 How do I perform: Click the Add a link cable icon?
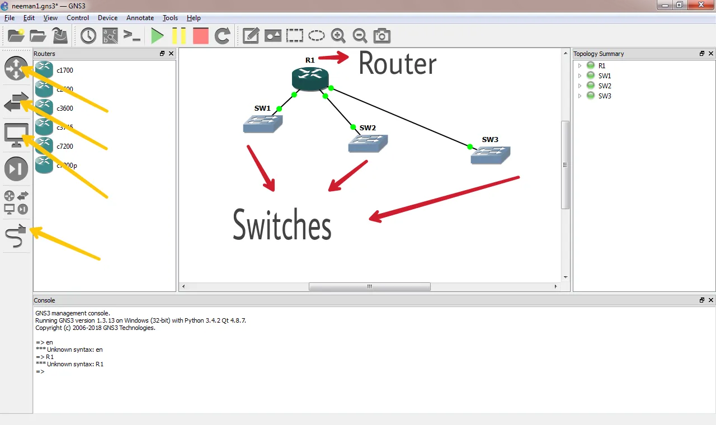coord(16,236)
